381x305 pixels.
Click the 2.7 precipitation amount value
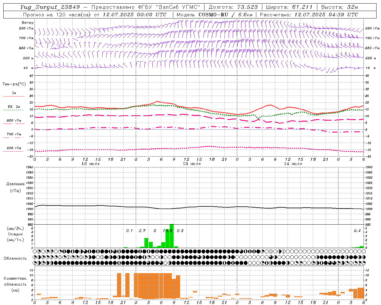(x=142, y=231)
